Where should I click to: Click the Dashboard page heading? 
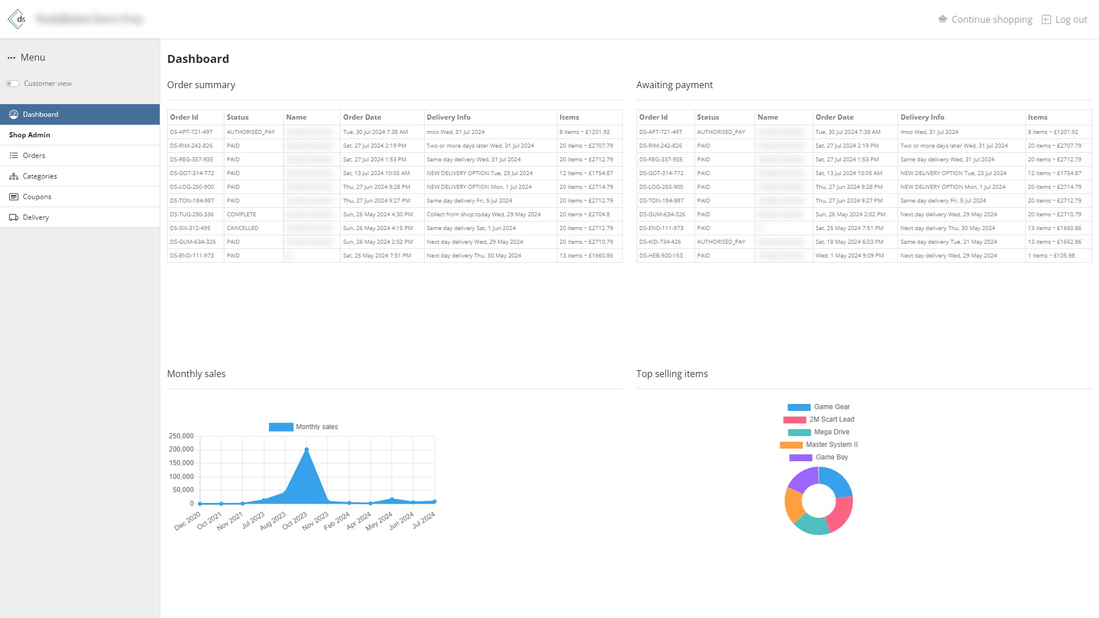tap(198, 59)
